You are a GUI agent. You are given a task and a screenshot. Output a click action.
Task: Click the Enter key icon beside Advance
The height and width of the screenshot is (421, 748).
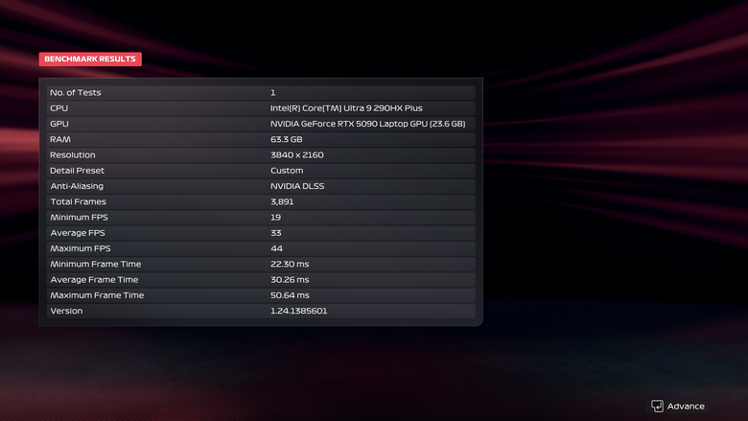click(657, 407)
